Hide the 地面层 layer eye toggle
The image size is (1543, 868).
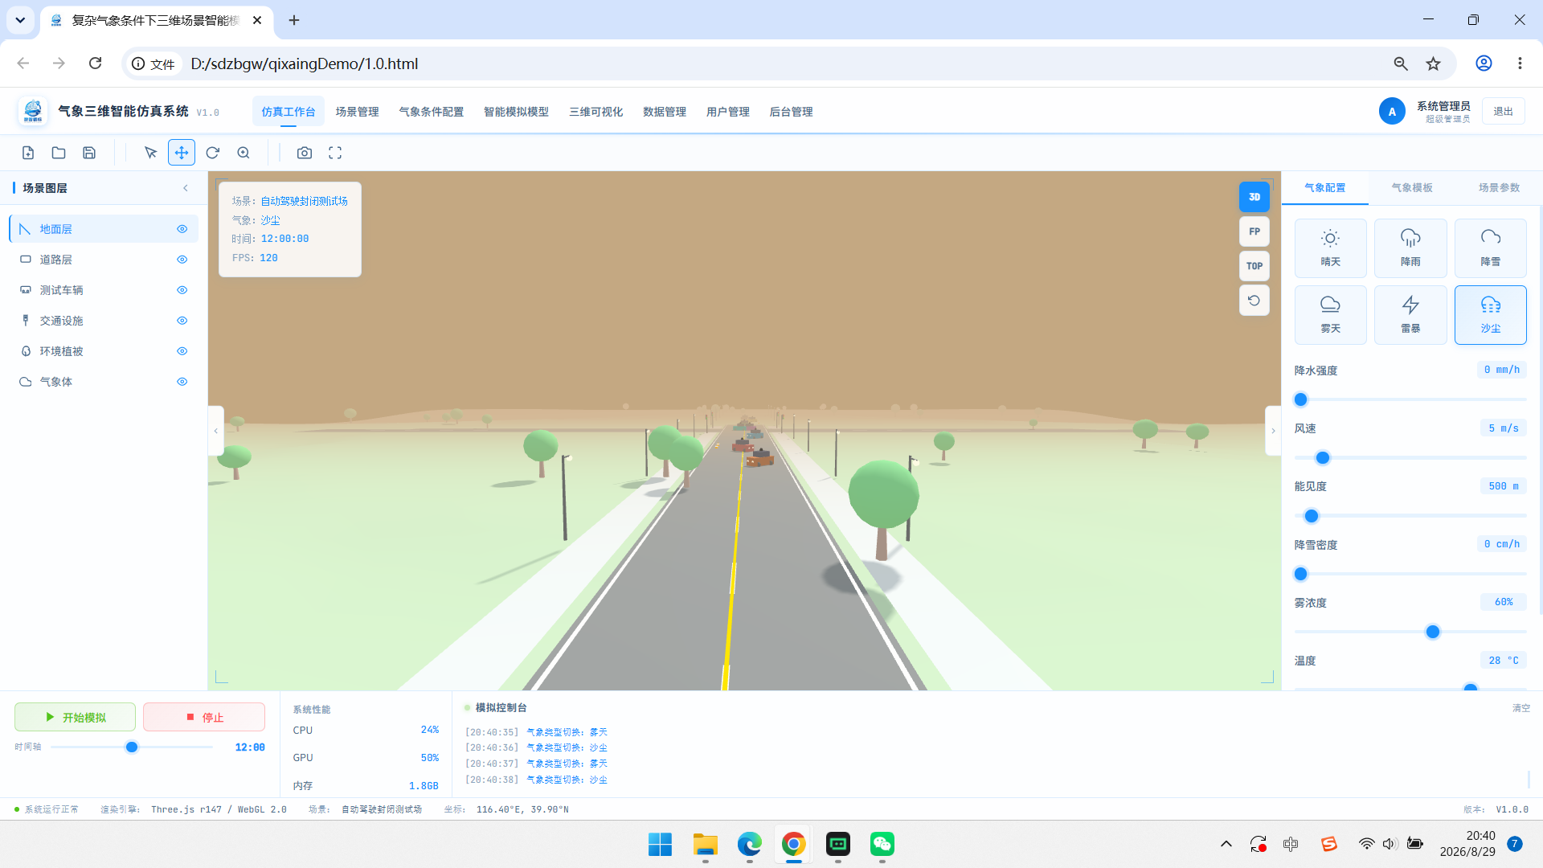[x=182, y=229]
